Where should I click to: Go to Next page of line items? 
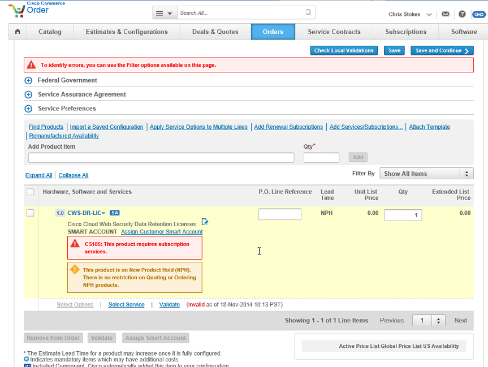[461, 320]
